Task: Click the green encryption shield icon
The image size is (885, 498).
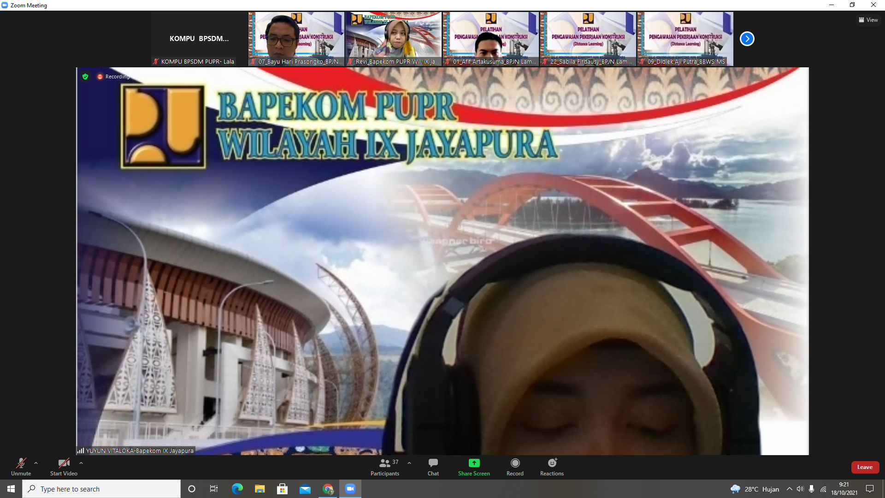Action: [x=85, y=77]
